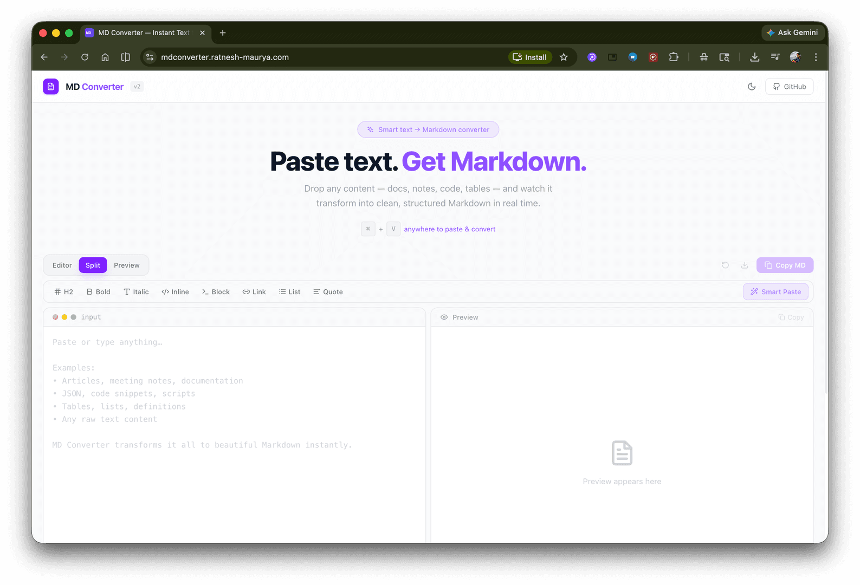Image resolution: width=860 pixels, height=585 pixels.
Task: Open the GitHub link button
Action: coord(789,87)
